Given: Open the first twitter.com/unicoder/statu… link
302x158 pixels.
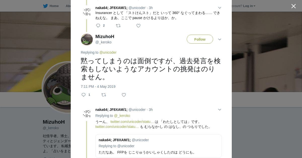Looking at the screenshot, I should (132, 122).
